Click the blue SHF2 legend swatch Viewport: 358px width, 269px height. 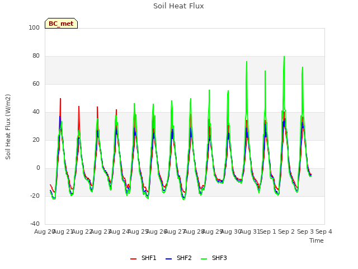coord(168,259)
